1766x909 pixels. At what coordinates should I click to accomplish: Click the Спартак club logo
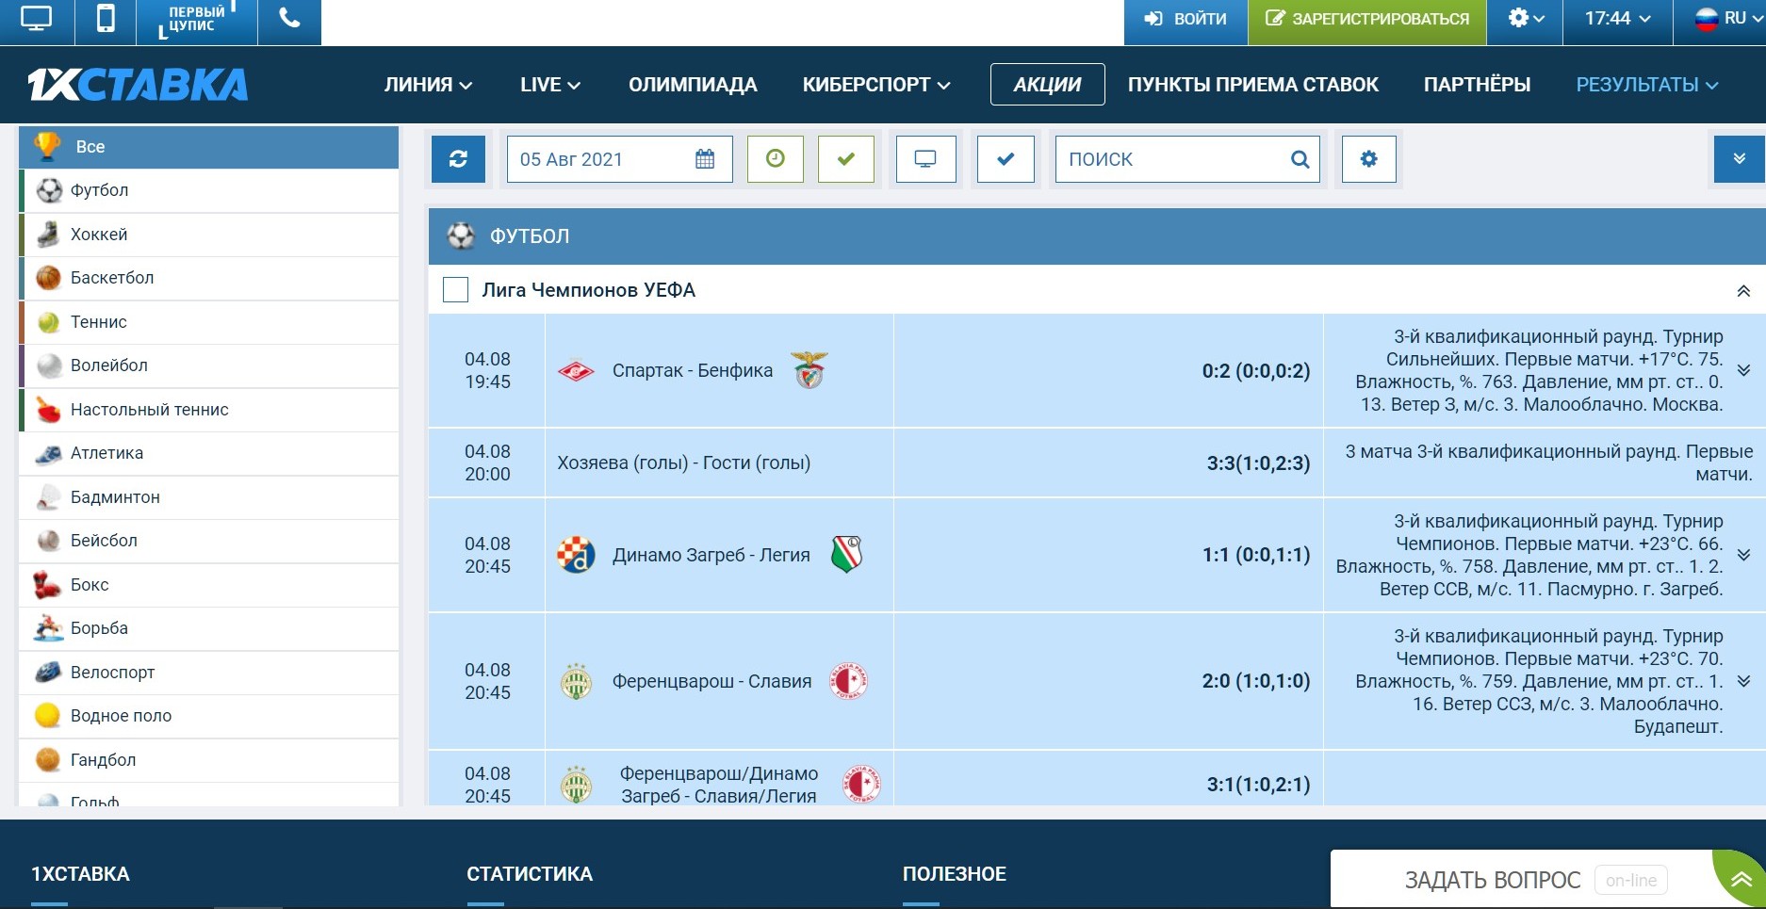coord(576,371)
